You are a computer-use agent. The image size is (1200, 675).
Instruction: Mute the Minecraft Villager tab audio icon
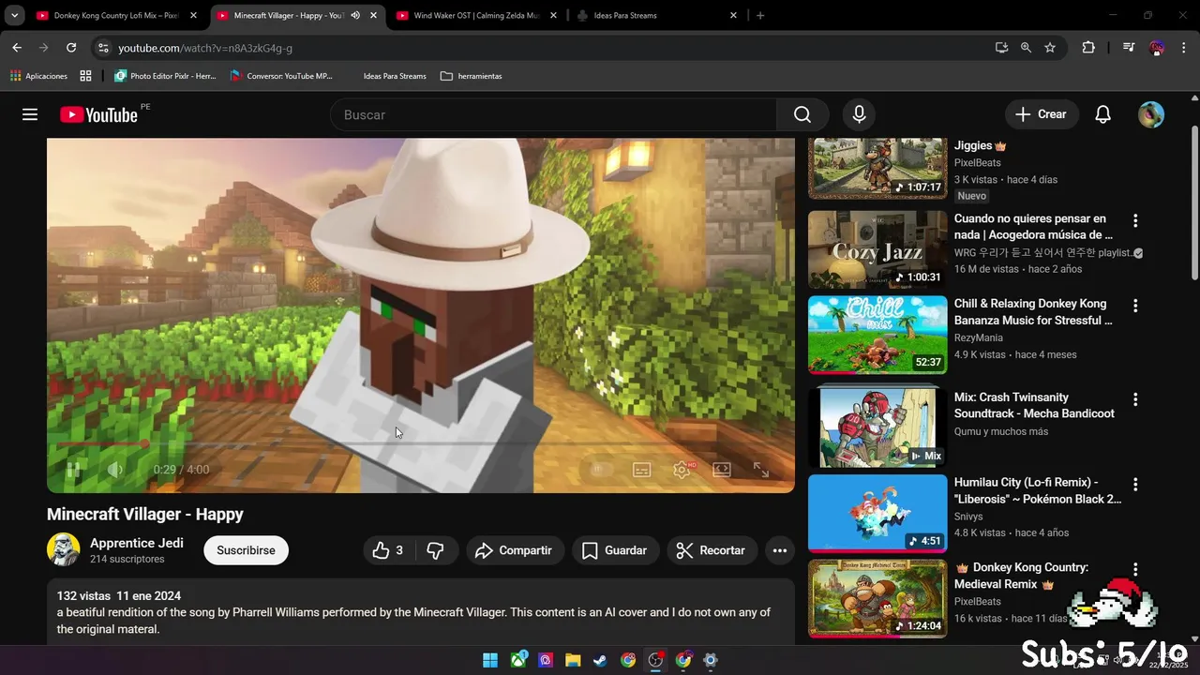pos(355,15)
